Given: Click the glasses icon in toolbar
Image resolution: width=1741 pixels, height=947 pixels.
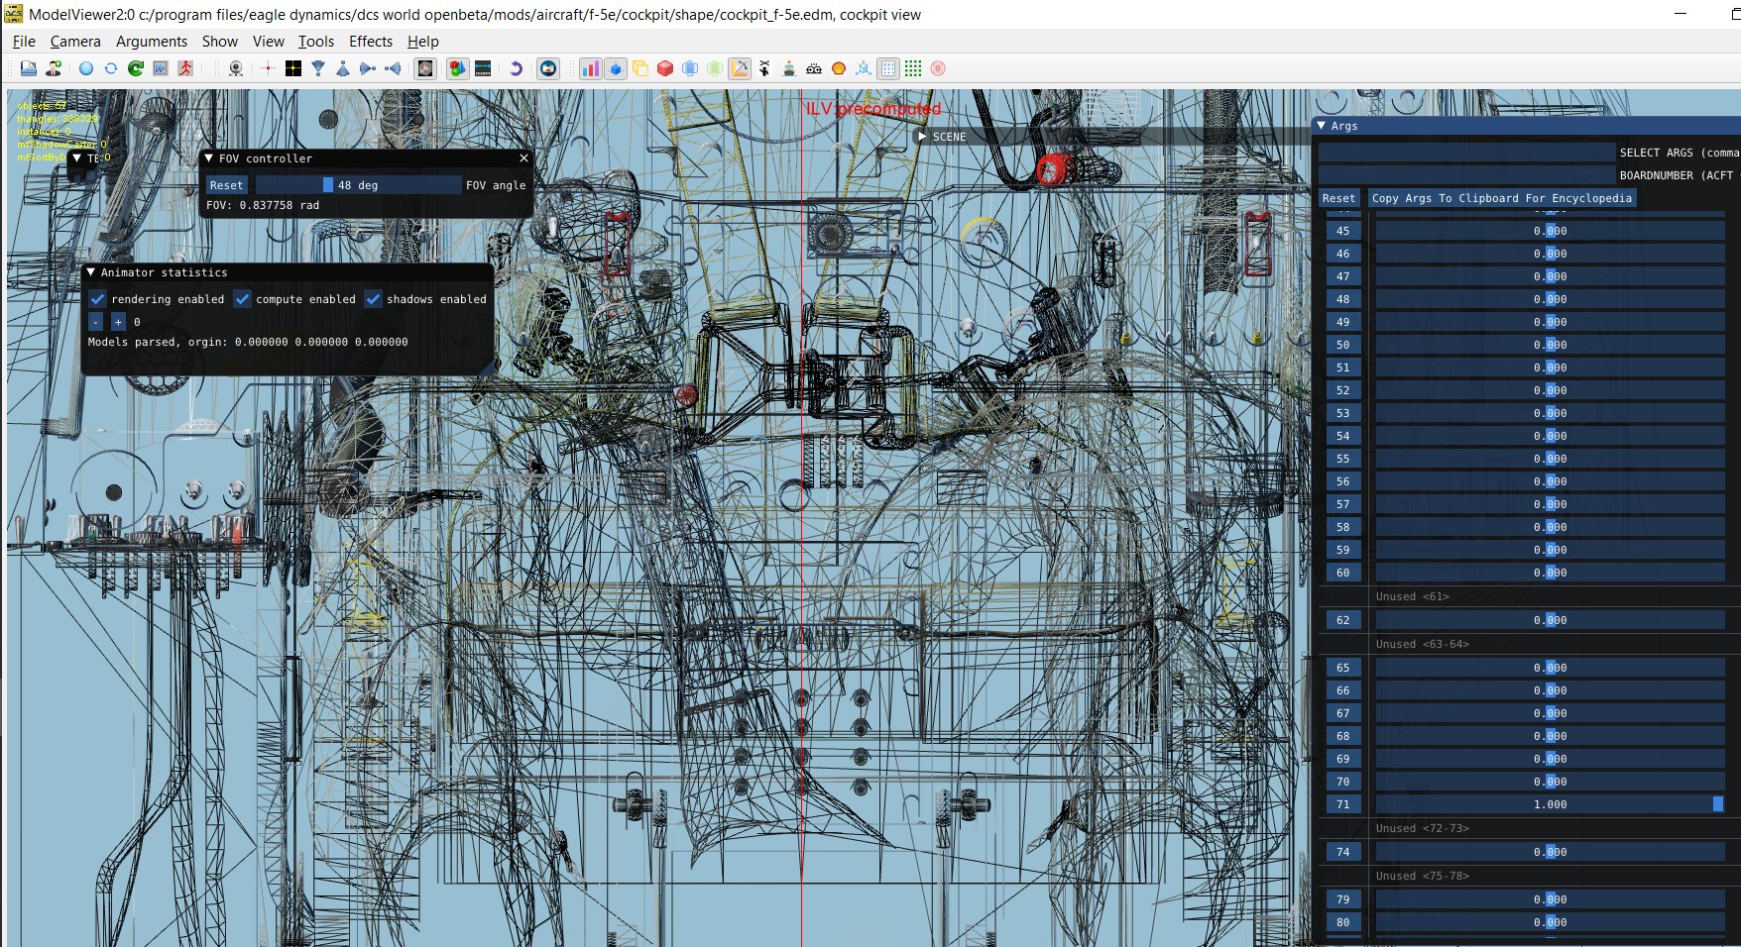Looking at the screenshot, I should [x=814, y=68].
